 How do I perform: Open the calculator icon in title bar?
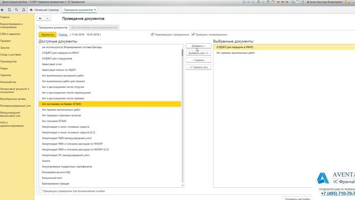click(x=268, y=2)
